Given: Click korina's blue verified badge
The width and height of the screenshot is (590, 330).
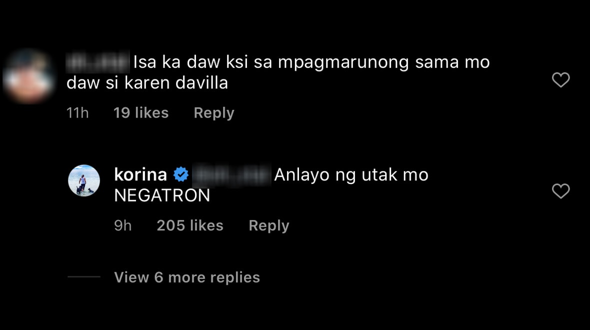Looking at the screenshot, I should tap(181, 174).
